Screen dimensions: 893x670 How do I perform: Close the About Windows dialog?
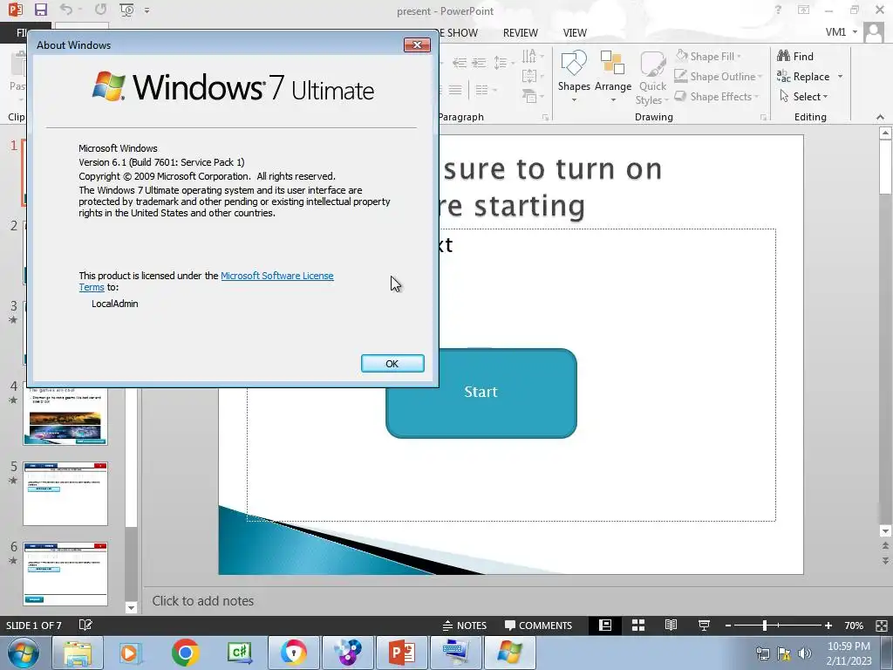point(417,45)
